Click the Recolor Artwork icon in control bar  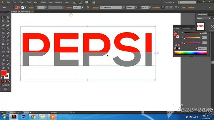click(88, 7)
